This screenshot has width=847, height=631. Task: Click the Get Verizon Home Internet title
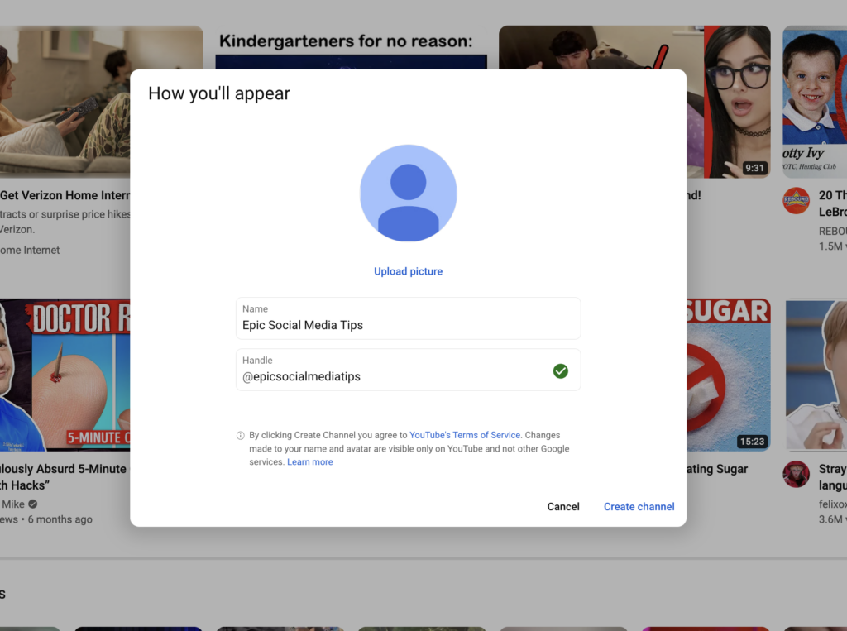pos(65,195)
